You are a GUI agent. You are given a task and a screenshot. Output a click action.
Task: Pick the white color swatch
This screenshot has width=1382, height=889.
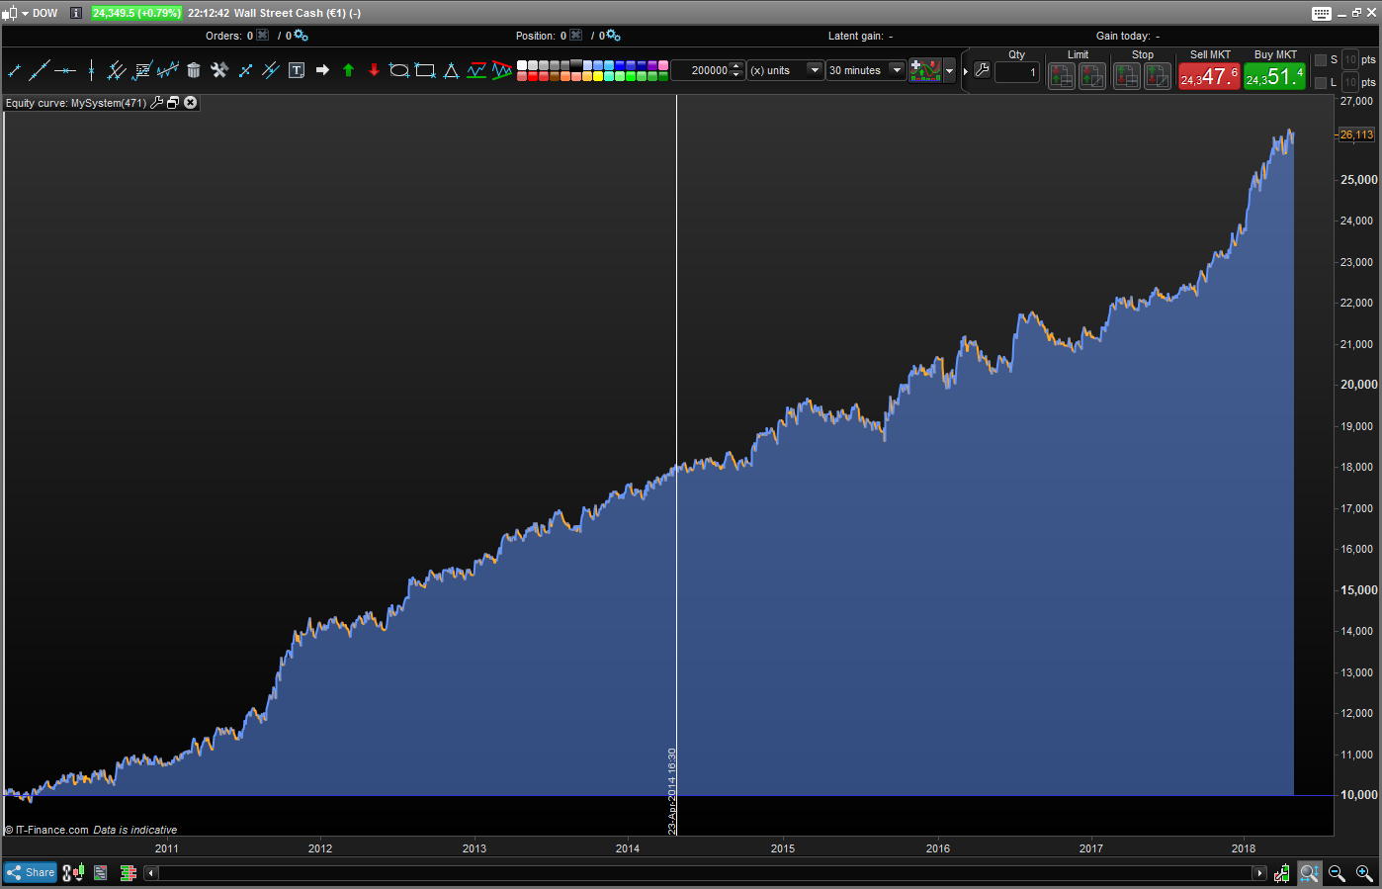(522, 65)
